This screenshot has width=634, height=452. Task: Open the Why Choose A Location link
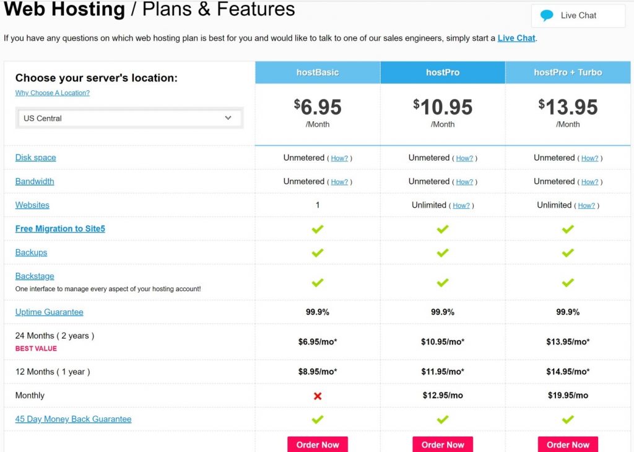click(x=53, y=93)
